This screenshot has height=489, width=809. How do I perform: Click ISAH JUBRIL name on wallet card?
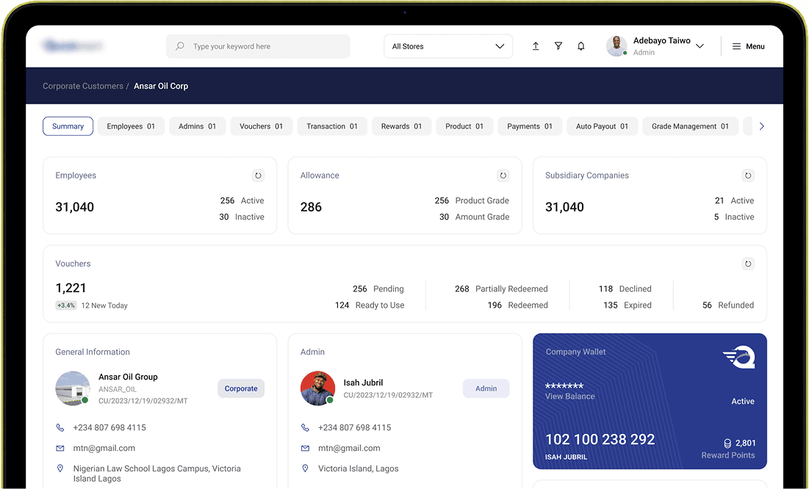click(x=566, y=457)
